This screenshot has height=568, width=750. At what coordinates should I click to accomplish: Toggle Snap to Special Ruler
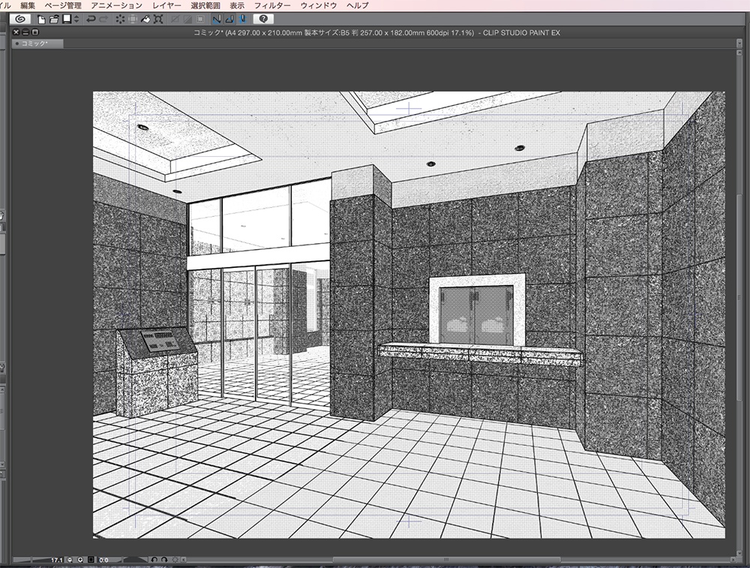(x=229, y=20)
